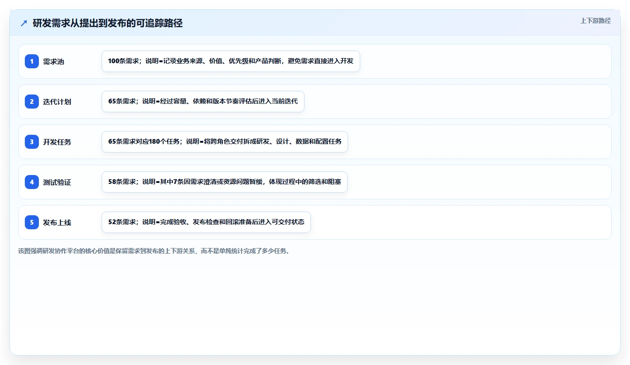630x365 pixels.
Task: Open the 52条需求 release description card
Action: pos(206,222)
